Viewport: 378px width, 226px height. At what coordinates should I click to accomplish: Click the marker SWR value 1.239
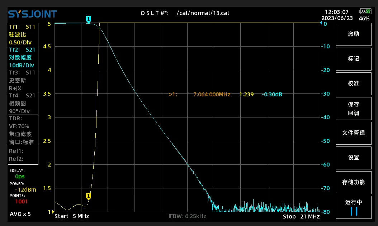click(246, 94)
